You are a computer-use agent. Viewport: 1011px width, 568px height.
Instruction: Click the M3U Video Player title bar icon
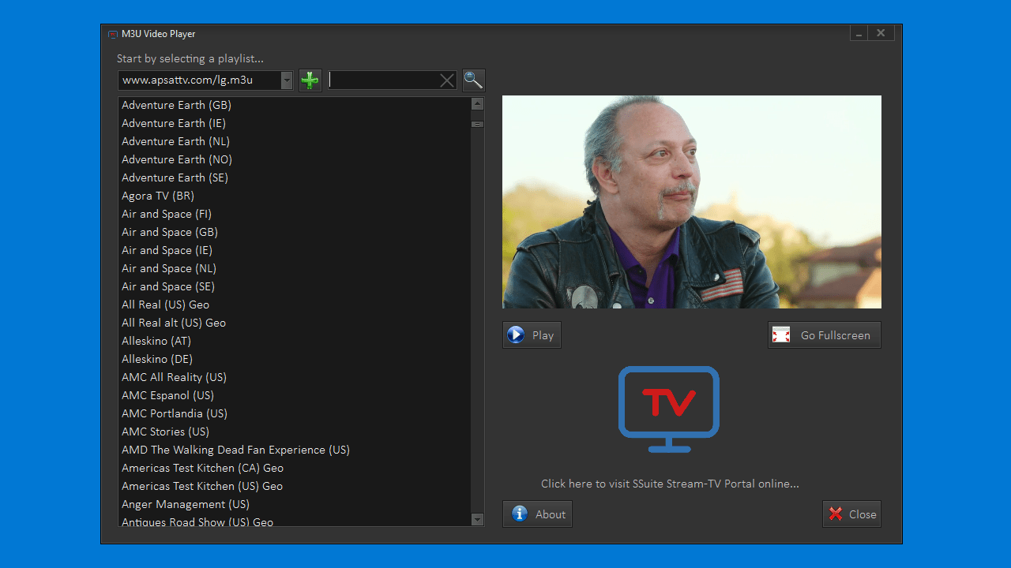coord(111,34)
